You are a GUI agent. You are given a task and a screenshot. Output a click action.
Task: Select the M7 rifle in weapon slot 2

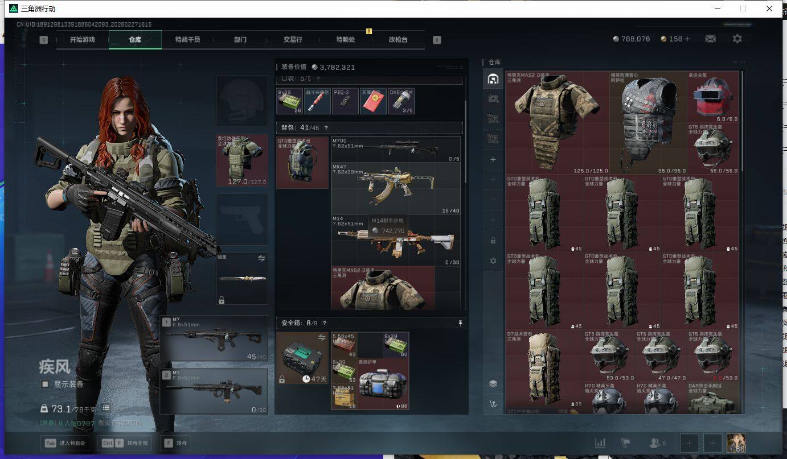tap(214, 391)
